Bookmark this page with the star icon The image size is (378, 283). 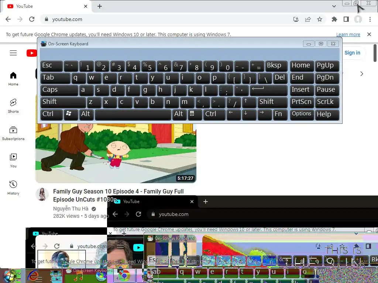pos(320,19)
